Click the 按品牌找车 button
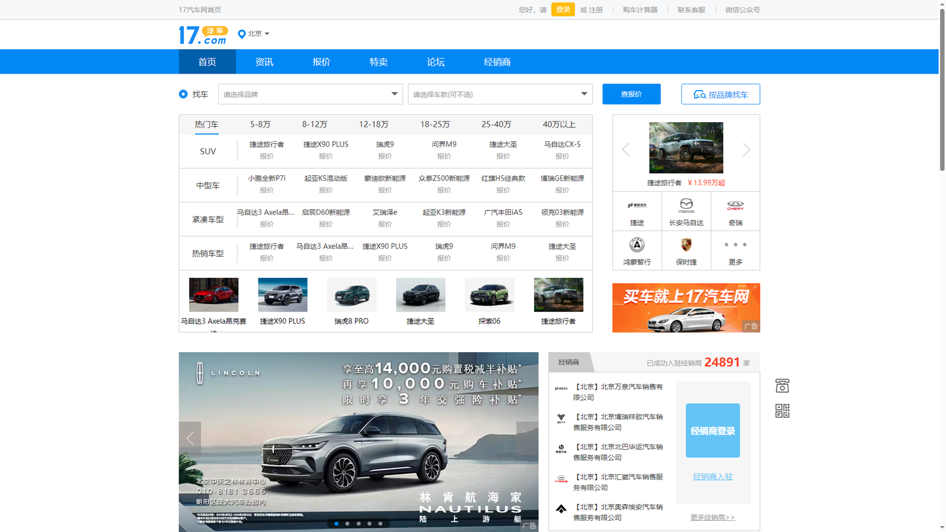The image size is (946, 532). pyautogui.click(x=721, y=94)
